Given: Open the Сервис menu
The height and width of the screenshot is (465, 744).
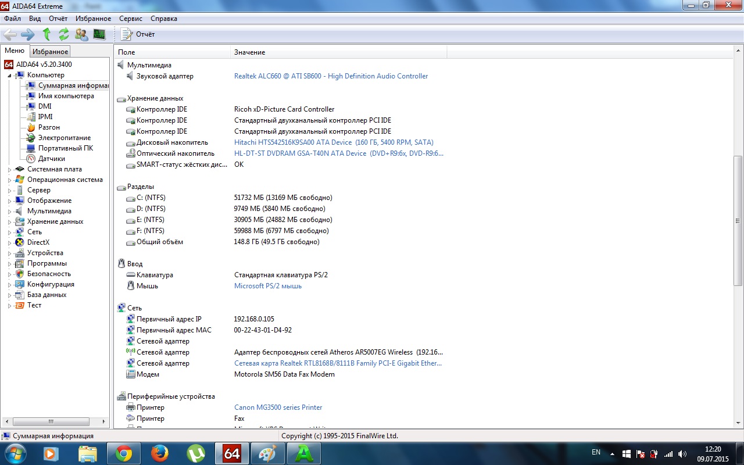Looking at the screenshot, I should click(x=131, y=19).
